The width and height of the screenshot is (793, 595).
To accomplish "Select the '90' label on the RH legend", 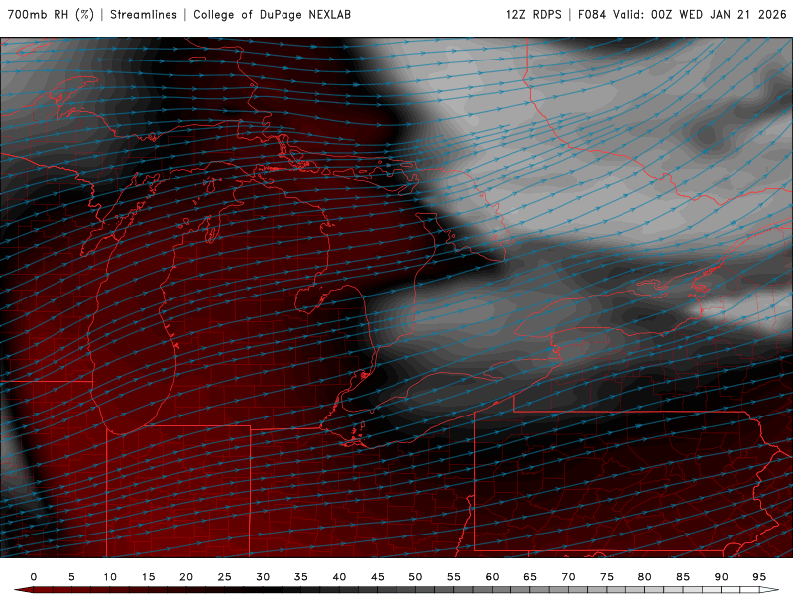I will pyautogui.click(x=722, y=577).
